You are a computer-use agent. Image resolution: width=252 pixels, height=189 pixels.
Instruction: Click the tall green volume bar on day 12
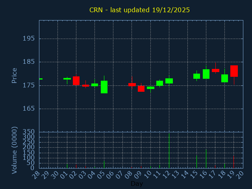pos(169,150)
